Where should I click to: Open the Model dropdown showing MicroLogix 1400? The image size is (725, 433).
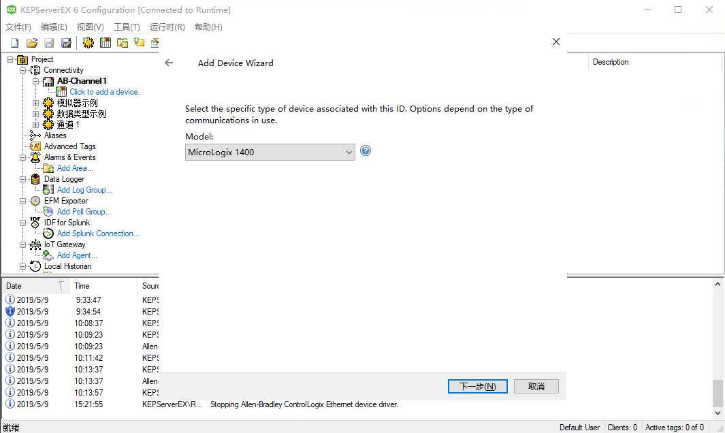(270, 153)
